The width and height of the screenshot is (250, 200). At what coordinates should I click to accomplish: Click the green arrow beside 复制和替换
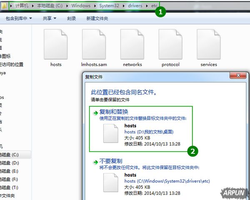tap(95, 113)
